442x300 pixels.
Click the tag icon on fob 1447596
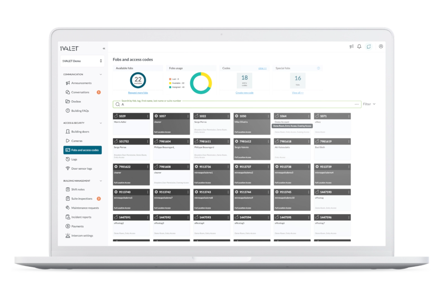pos(317,217)
